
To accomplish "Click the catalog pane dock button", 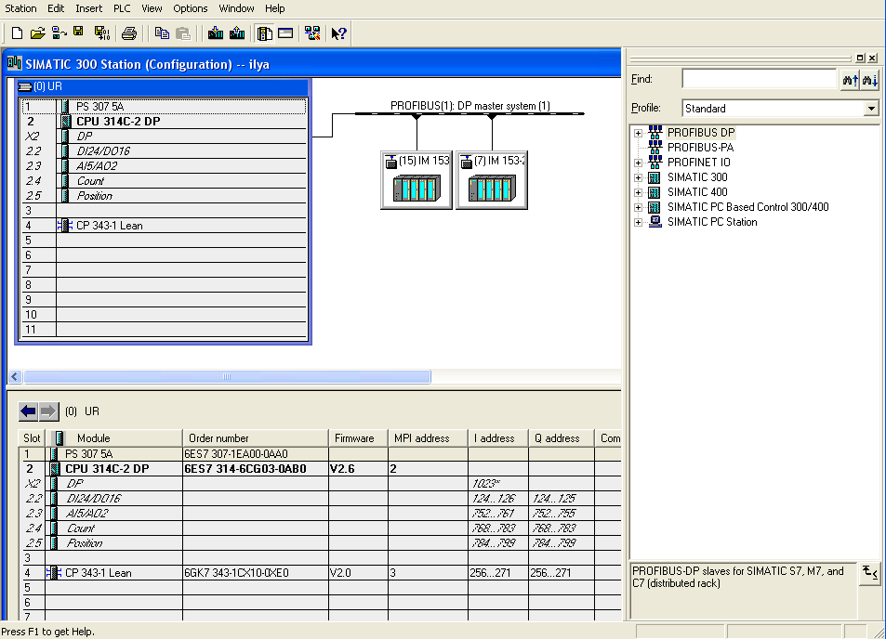I will [x=860, y=58].
